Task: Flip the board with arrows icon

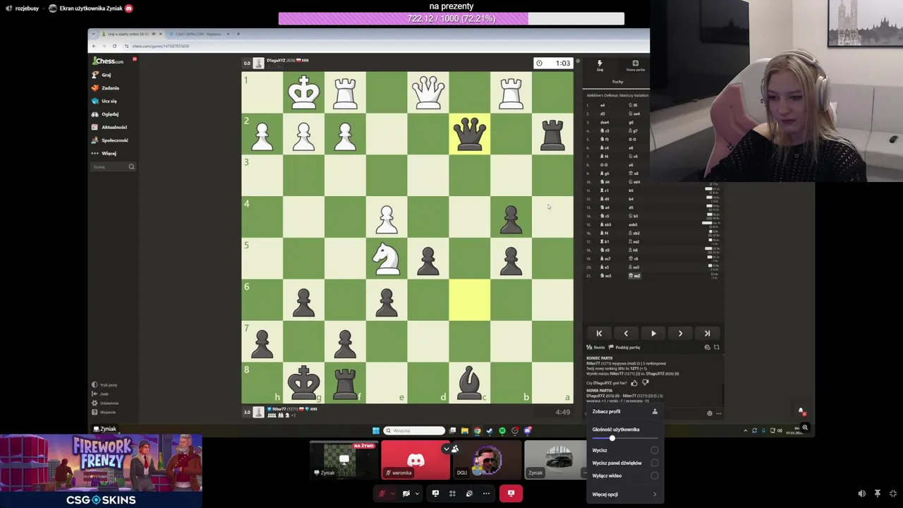Action: (x=716, y=347)
